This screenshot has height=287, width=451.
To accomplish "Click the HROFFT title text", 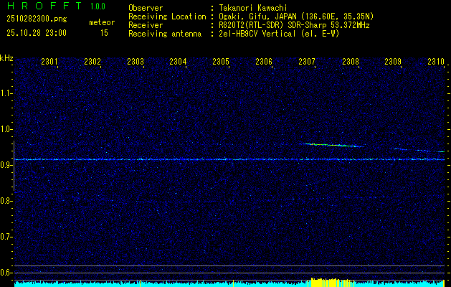I will [45, 6].
